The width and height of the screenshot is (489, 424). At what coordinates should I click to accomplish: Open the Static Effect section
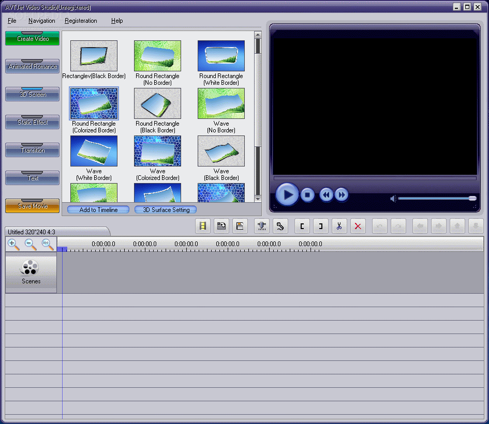(33, 122)
